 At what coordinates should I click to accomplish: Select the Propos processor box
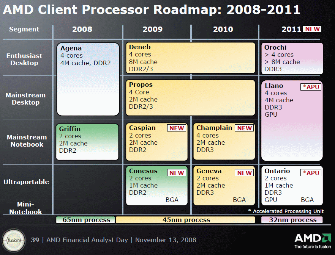click(x=190, y=98)
